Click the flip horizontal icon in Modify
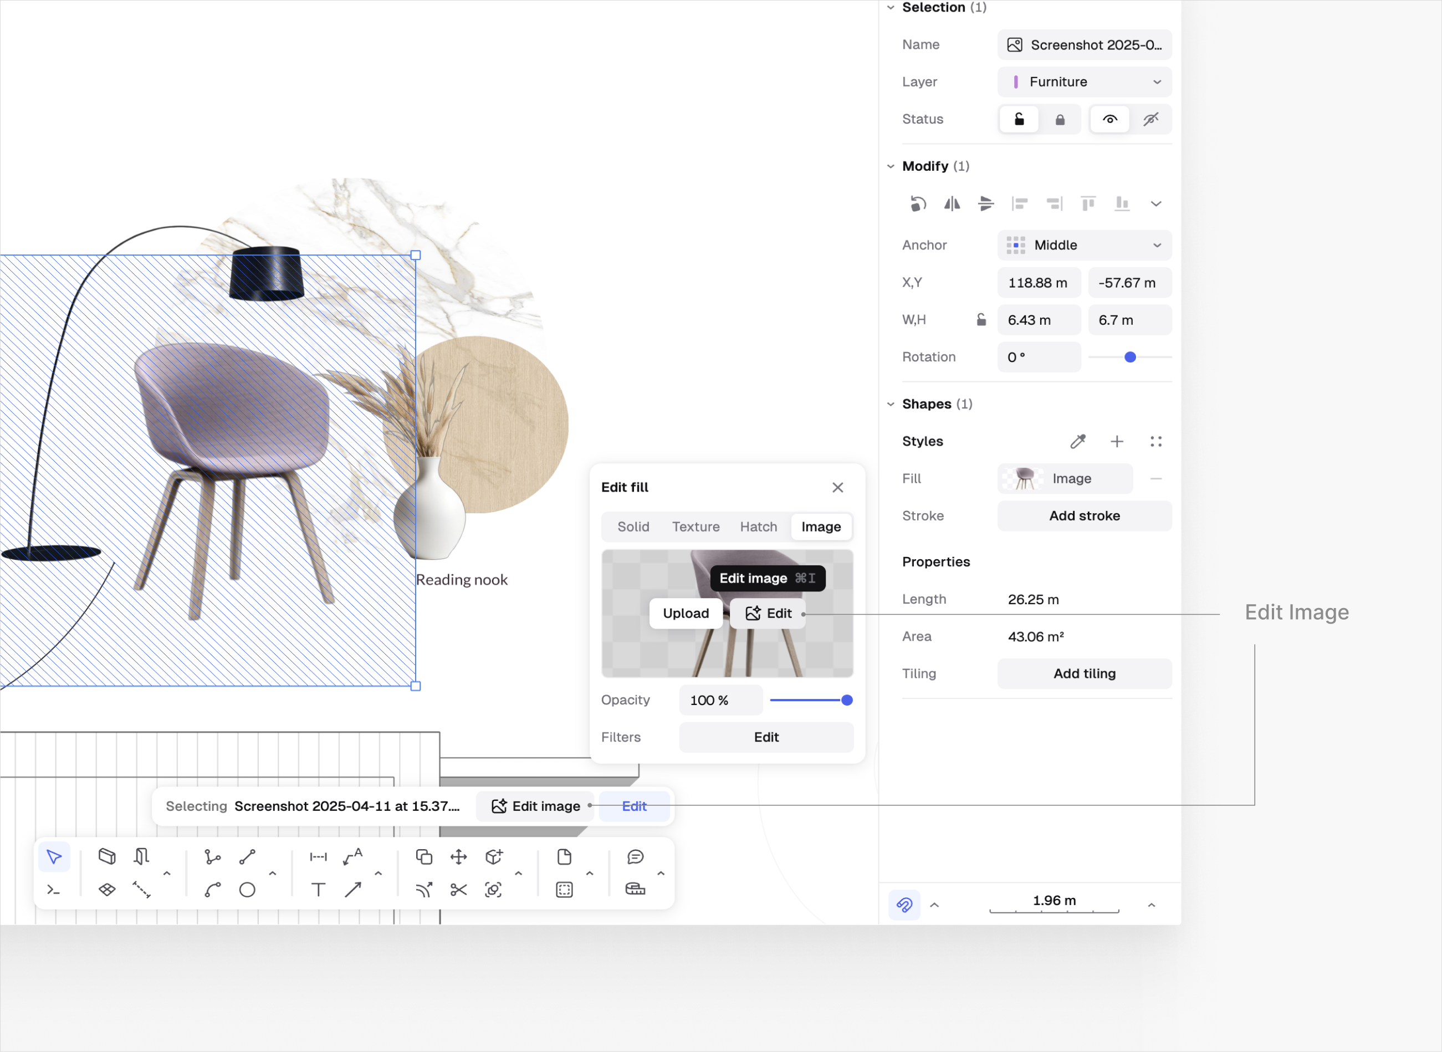 (952, 204)
